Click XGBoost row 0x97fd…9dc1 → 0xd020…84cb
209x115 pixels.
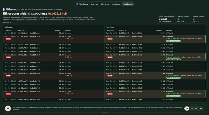[x=54, y=57]
